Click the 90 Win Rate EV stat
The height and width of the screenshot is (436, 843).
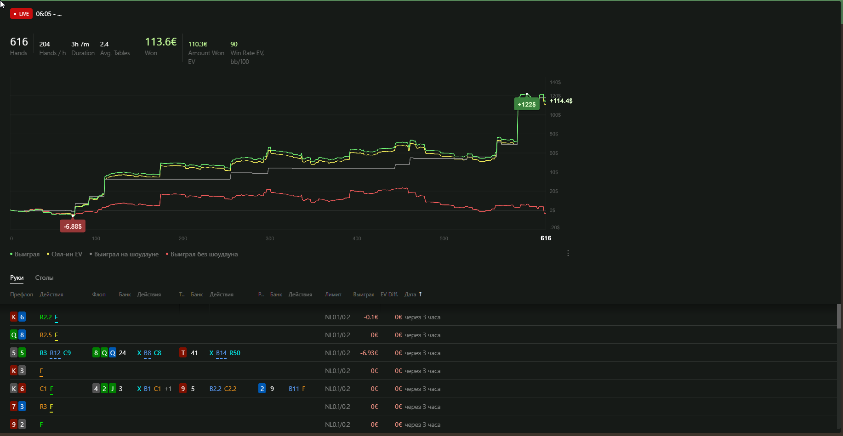247,52
